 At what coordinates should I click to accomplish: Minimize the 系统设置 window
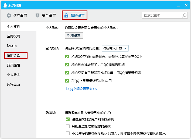178,6
